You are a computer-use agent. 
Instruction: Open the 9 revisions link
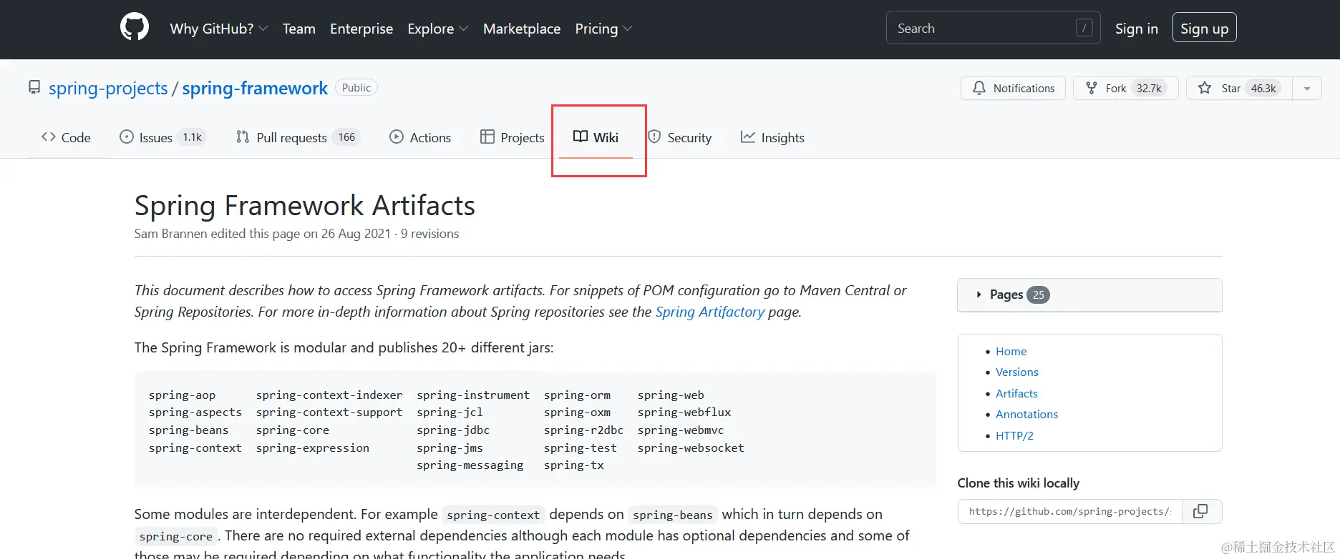click(x=429, y=234)
